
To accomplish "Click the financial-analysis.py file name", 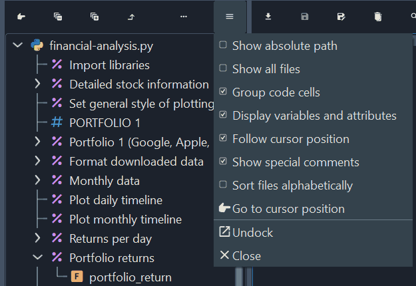I will pos(101,46).
